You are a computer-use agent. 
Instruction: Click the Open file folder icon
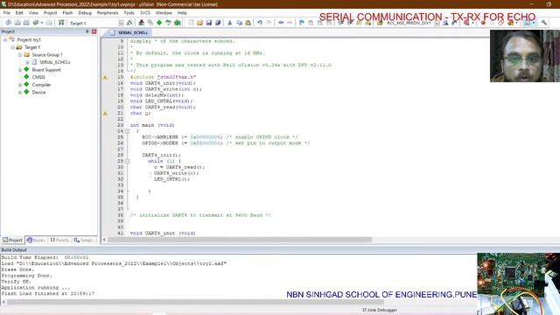pos(199,23)
